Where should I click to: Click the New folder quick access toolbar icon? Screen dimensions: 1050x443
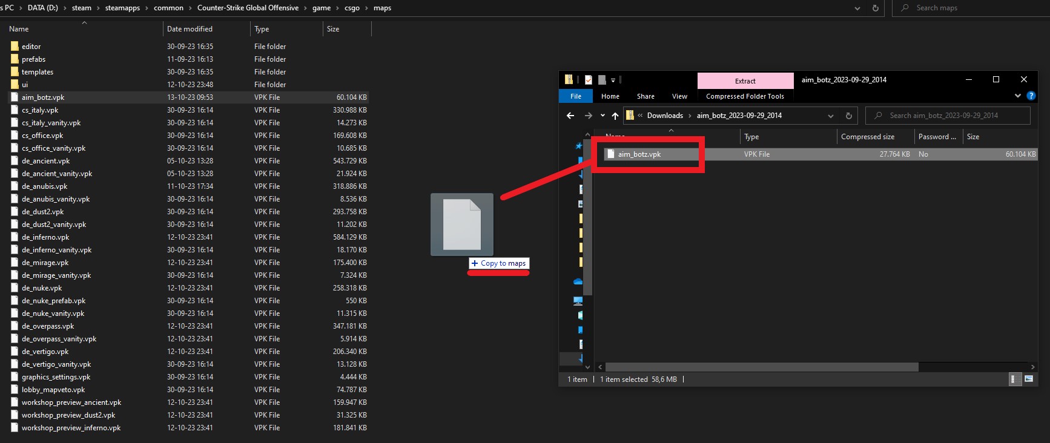coord(602,79)
